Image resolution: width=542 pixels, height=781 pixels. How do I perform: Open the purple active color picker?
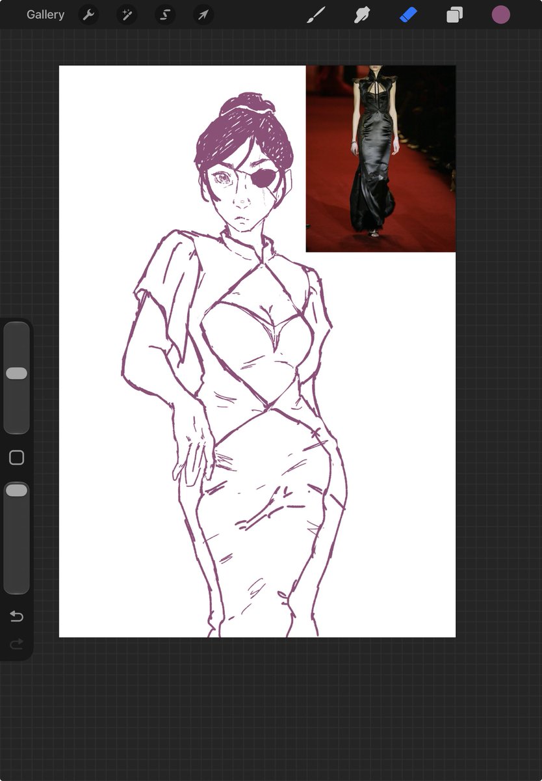click(x=500, y=14)
